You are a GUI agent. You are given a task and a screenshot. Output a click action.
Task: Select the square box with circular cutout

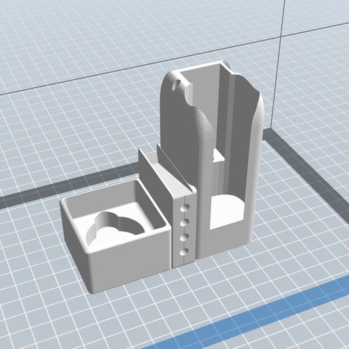point(115,235)
